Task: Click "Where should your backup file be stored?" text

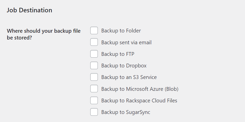Action: tap(43, 34)
